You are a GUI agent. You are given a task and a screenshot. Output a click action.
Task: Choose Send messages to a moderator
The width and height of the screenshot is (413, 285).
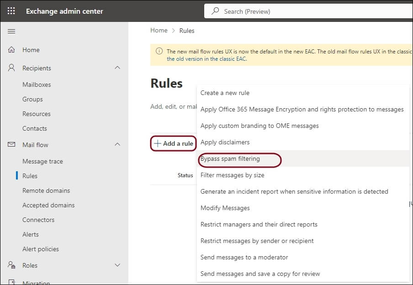[x=244, y=257]
